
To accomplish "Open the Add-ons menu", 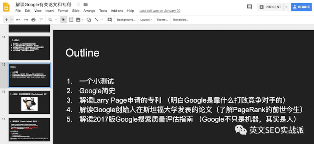I will [117, 11].
